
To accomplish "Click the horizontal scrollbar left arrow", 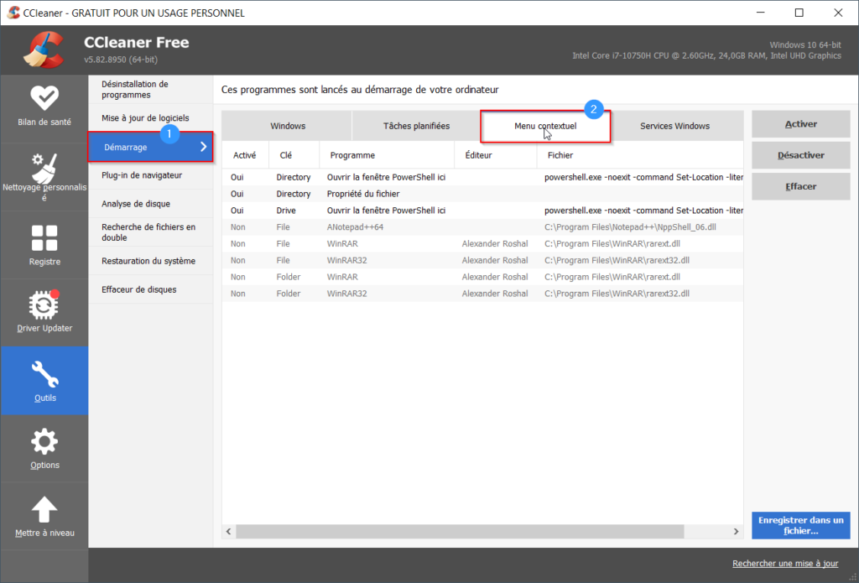I will 228,532.
